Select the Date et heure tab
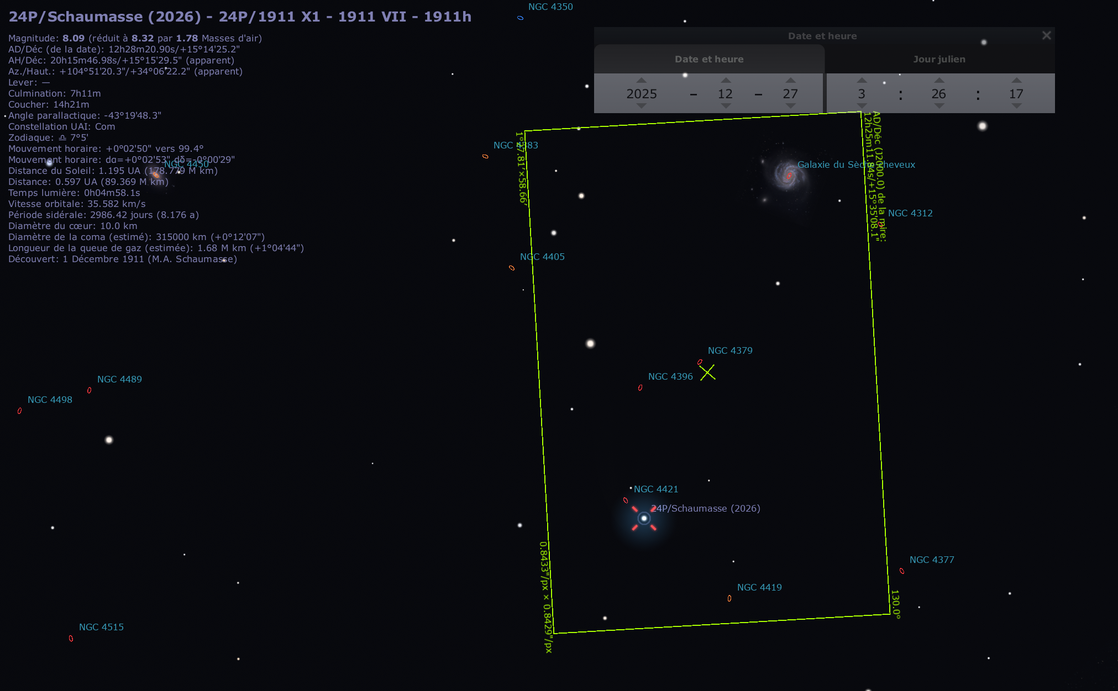1118x691 pixels. pos(709,59)
